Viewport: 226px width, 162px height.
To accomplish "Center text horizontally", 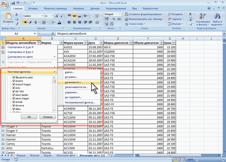I will [x=74, y=22].
